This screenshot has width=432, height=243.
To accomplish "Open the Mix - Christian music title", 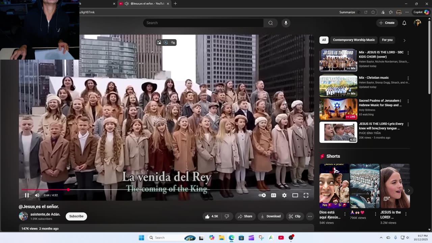I will pos(374,78).
